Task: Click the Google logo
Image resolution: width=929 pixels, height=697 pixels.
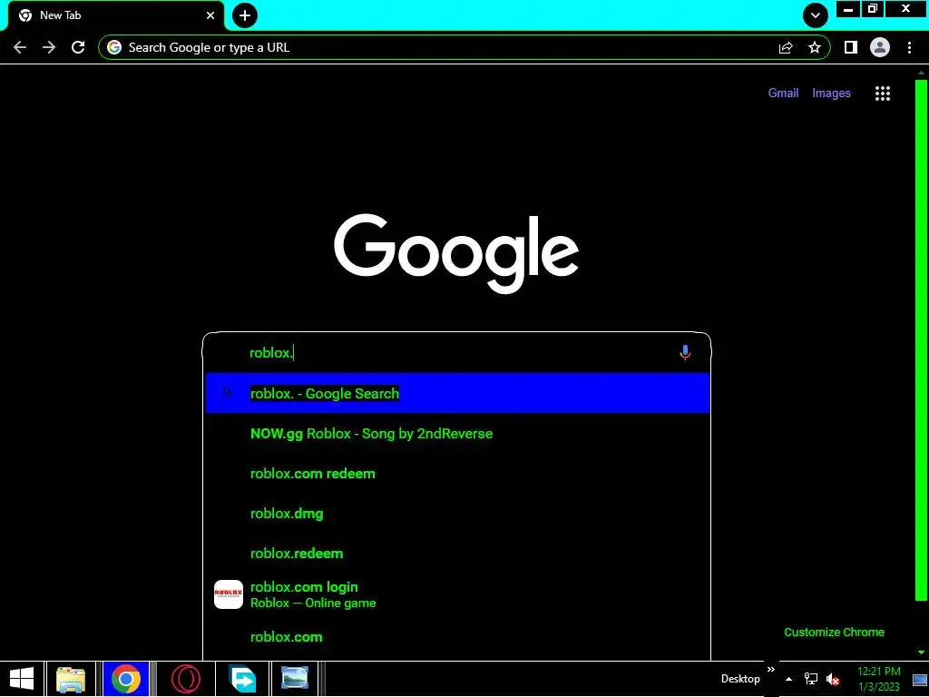Action: pos(456,254)
